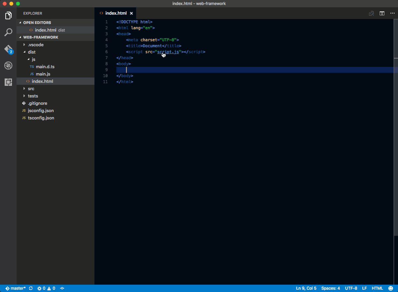This screenshot has width=398, height=292.
Task: Open the editor's more actions menu
Action: (x=392, y=13)
